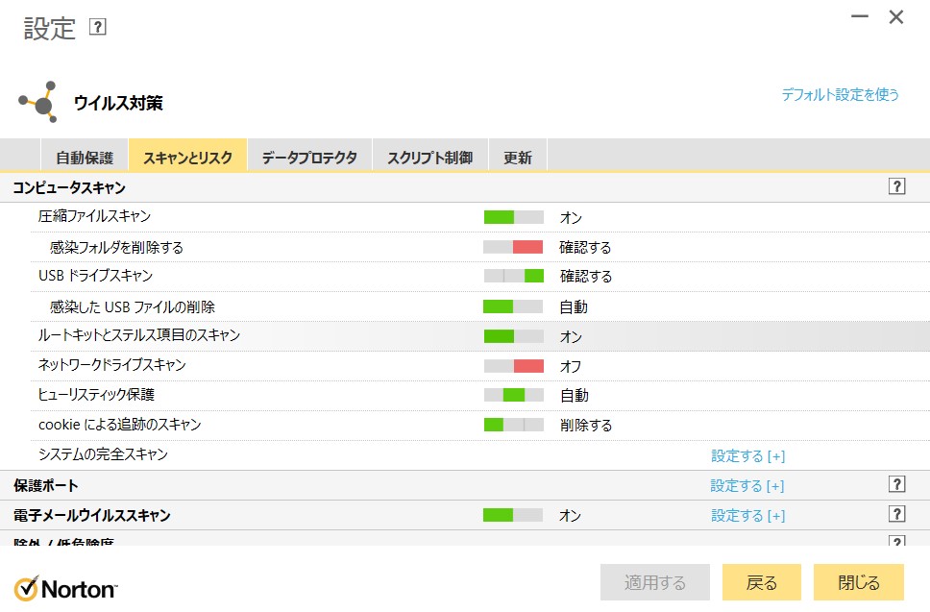Click the 戻る button

(761, 581)
